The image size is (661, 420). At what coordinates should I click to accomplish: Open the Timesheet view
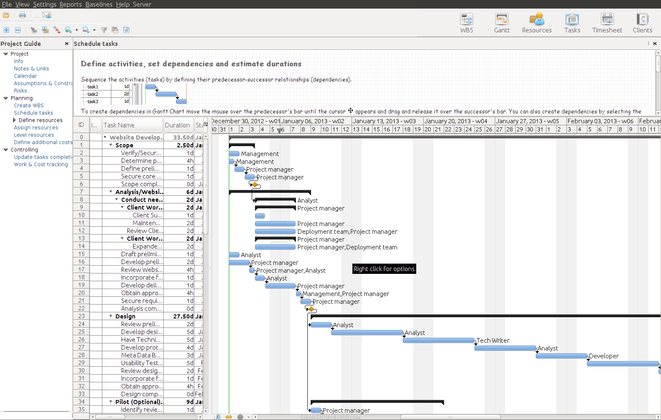click(607, 23)
